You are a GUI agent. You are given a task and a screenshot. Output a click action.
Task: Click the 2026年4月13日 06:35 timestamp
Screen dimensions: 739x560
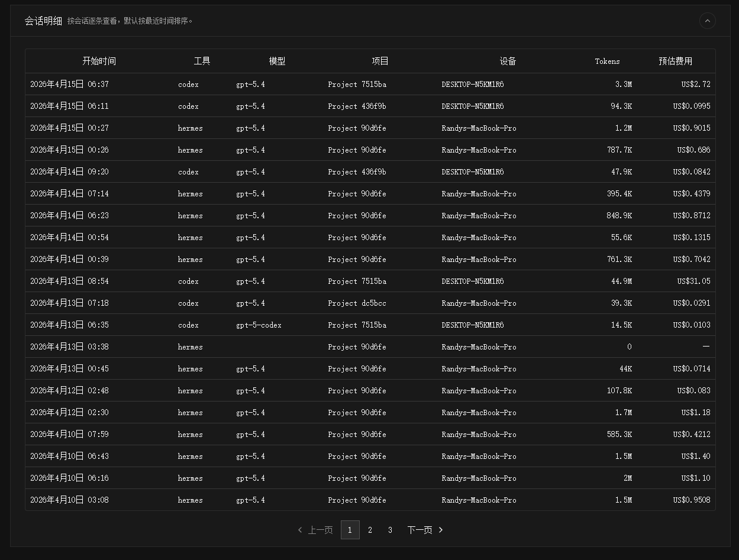coord(69,325)
